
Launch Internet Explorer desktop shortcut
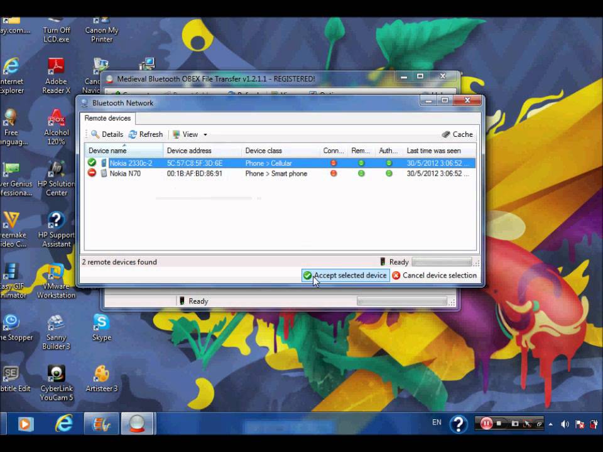(11, 76)
